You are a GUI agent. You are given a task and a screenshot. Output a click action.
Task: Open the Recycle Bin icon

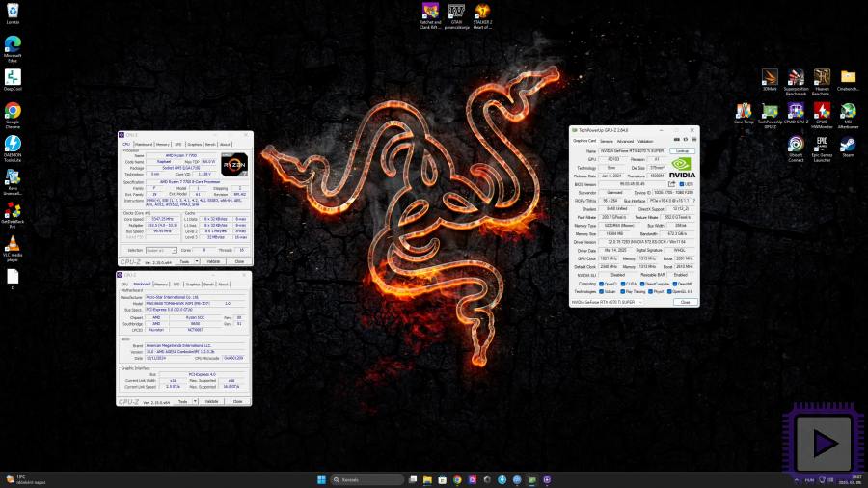[13, 14]
